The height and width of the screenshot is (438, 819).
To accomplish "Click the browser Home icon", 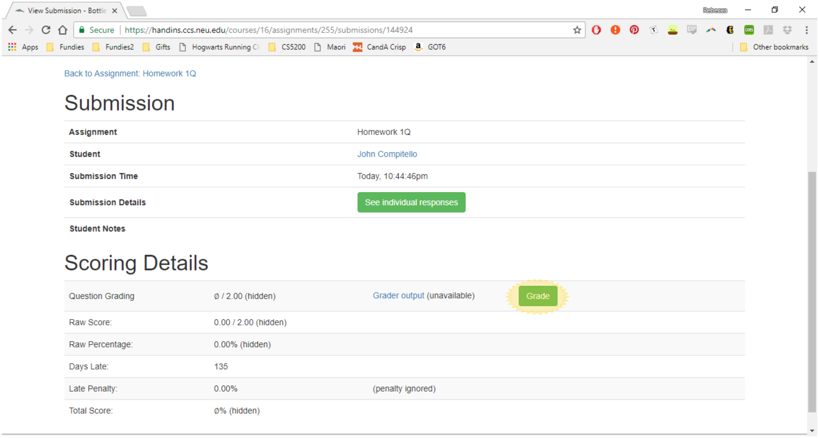I will tap(63, 30).
